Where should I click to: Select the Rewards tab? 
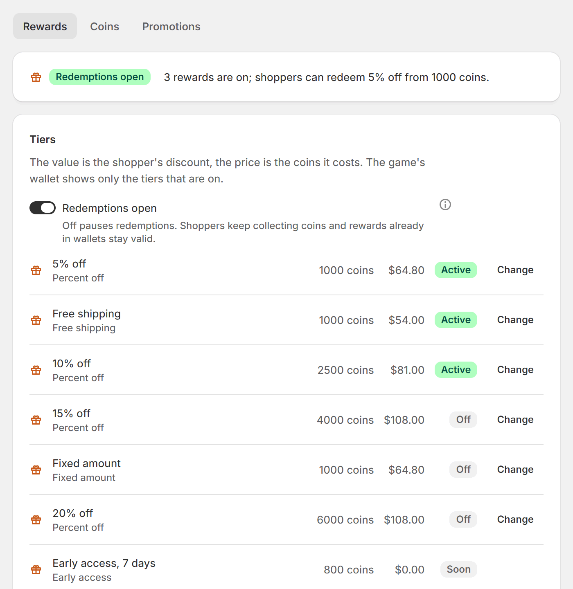click(x=45, y=27)
